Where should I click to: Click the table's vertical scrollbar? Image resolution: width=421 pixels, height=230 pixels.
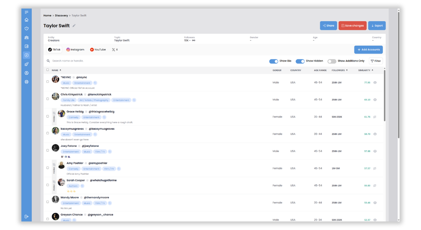tap(385, 95)
